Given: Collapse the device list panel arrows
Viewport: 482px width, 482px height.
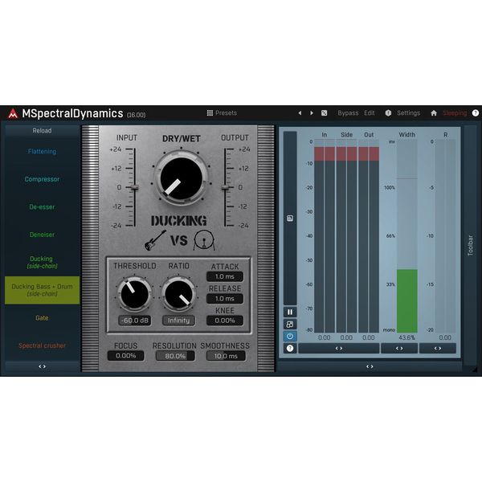Looking at the screenshot, I should click(42, 366).
